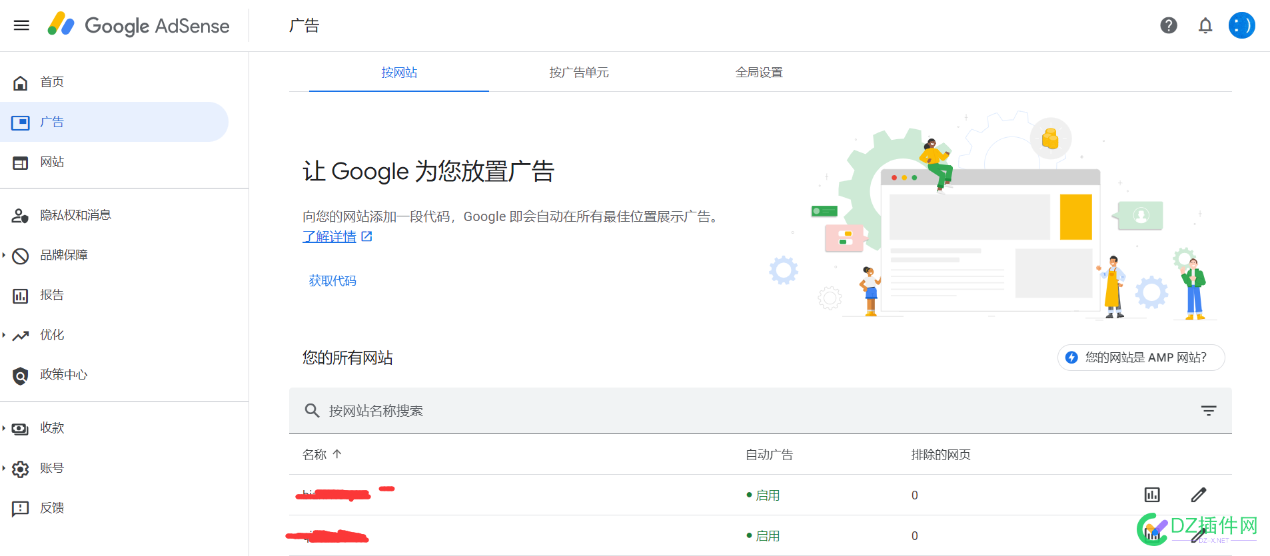Click 启用 status in first site row
The width and height of the screenshot is (1270, 556).
tap(764, 495)
